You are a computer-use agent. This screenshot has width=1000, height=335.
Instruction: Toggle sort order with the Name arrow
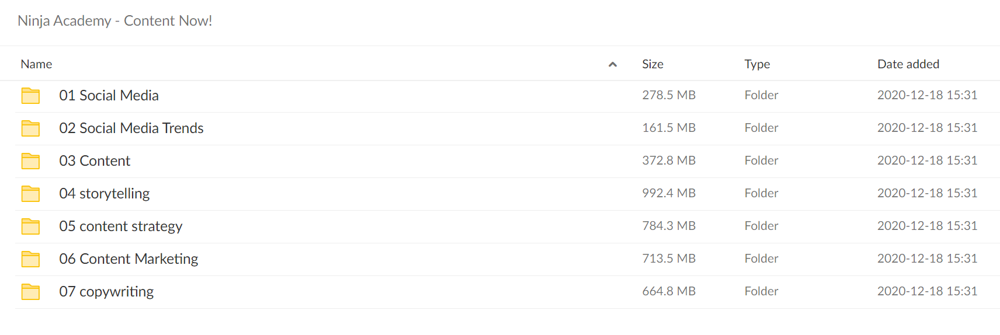click(x=613, y=64)
